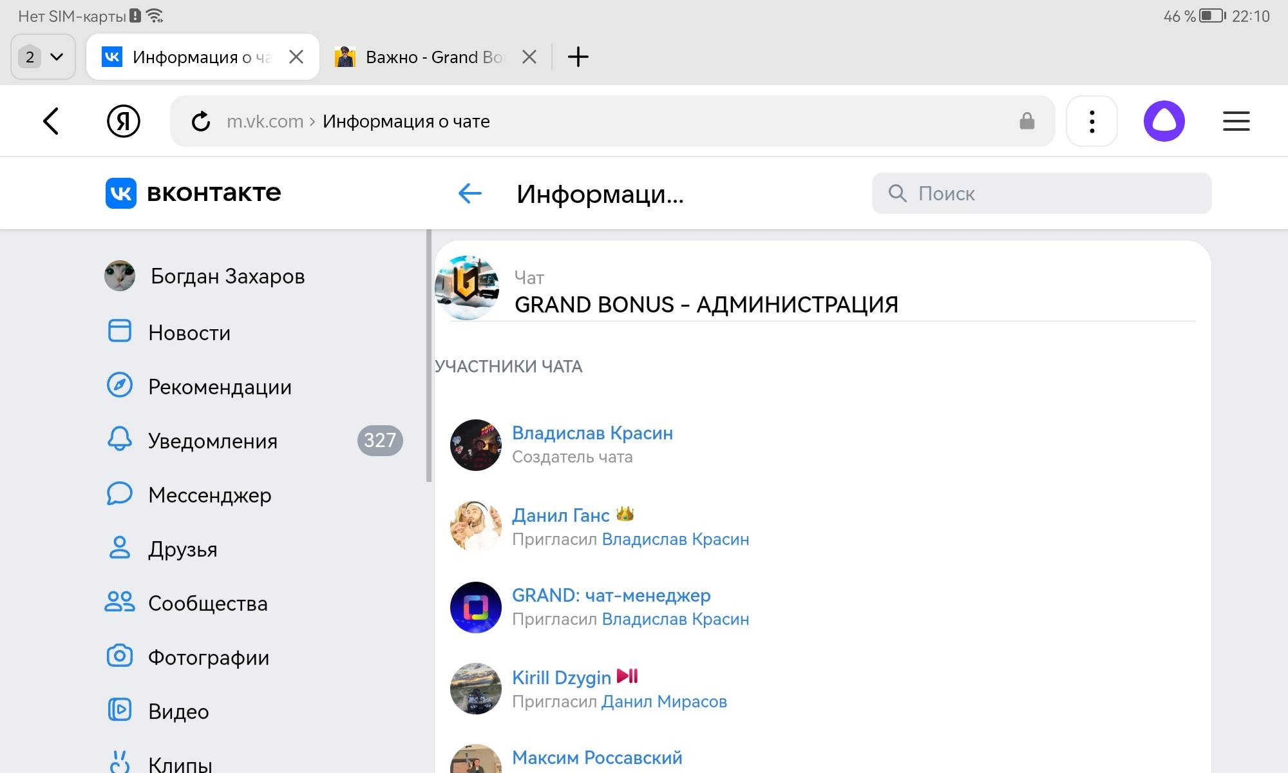This screenshot has width=1288, height=773.
Task: Click the Богдан Захаров cat avatar
Action: (x=120, y=276)
